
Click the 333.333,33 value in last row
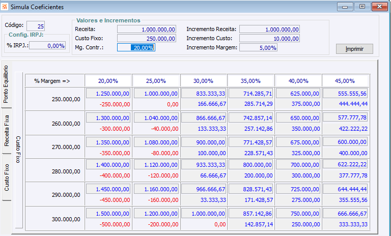click(x=353, y=224)
